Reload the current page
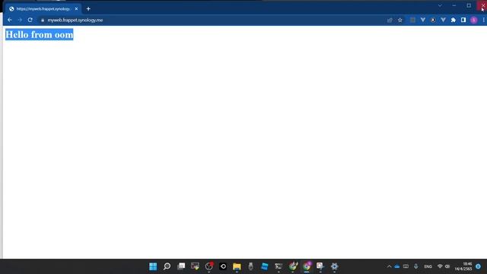Image resolution: width=487 pixels, height=274 pixels. tap(30, 20)
